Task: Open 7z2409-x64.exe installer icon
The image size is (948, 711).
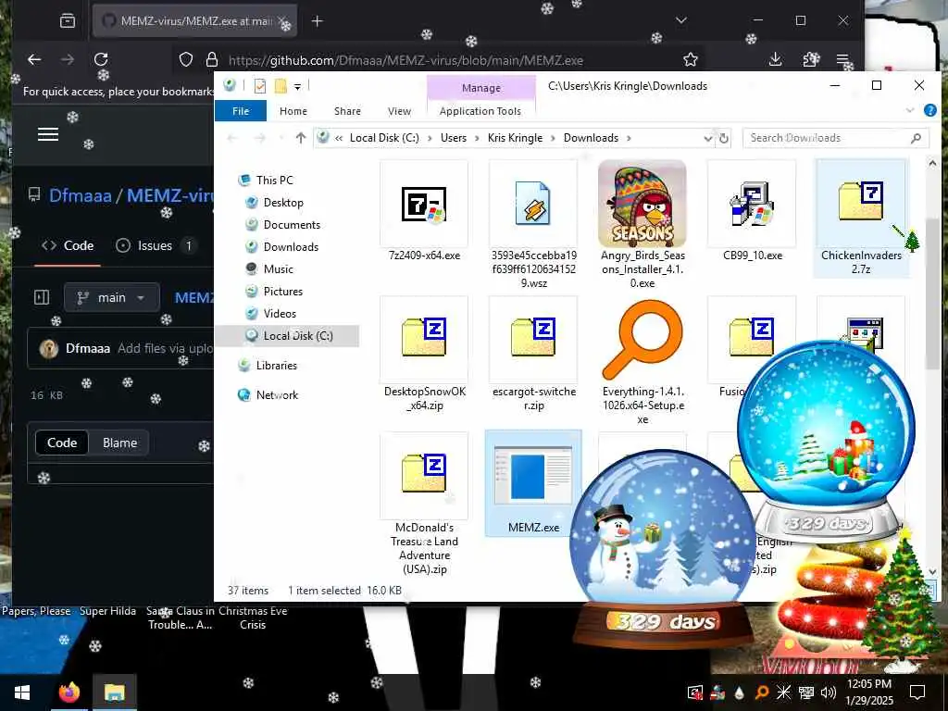Action: click(424, 205)
